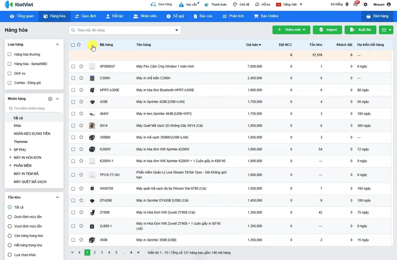Open the Mrquan user account icon
The width and height of the screenshot is (397, 260).
[389, 5]
